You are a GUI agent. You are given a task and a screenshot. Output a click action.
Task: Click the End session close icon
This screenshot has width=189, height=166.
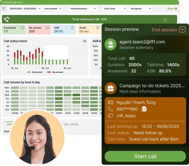[x=182, y=30]
